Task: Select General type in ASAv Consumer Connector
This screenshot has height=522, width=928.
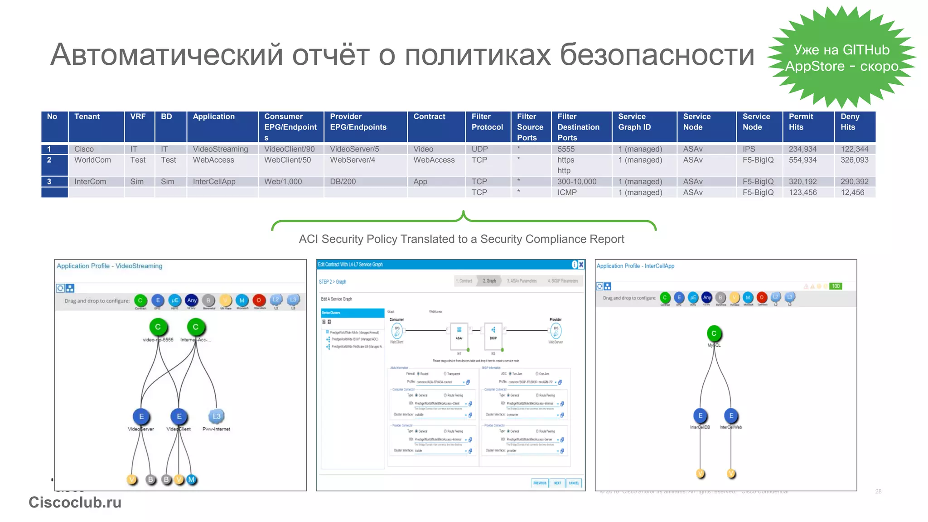Action: point(416,395)
